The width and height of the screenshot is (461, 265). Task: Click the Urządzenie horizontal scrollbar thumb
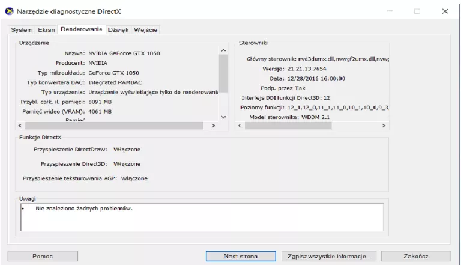(114, 126)
